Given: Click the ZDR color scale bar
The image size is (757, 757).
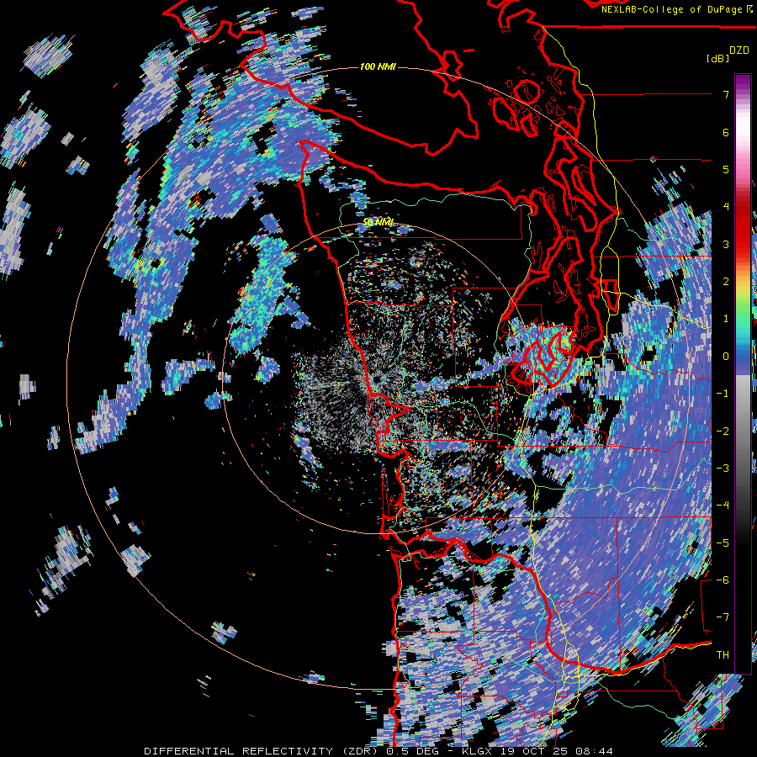Looking at the screenshot, I should click(x=743, y=373).
